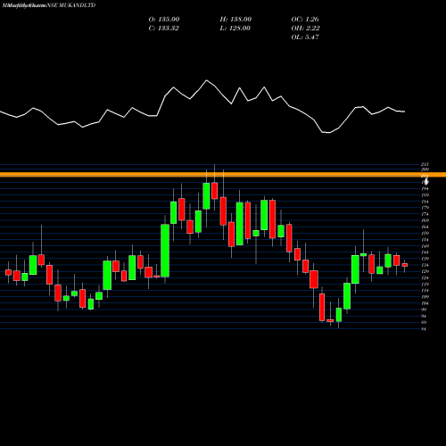This screenshot has width=446, height=446.
Task: Click the 209 price axis label
Action: [425, 169]
